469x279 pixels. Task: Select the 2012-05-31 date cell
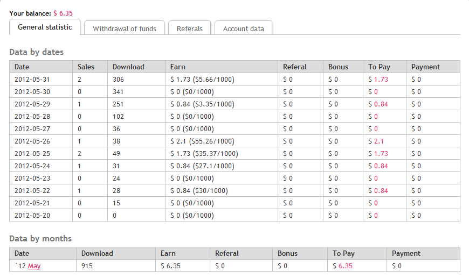[x=32, y=80]
